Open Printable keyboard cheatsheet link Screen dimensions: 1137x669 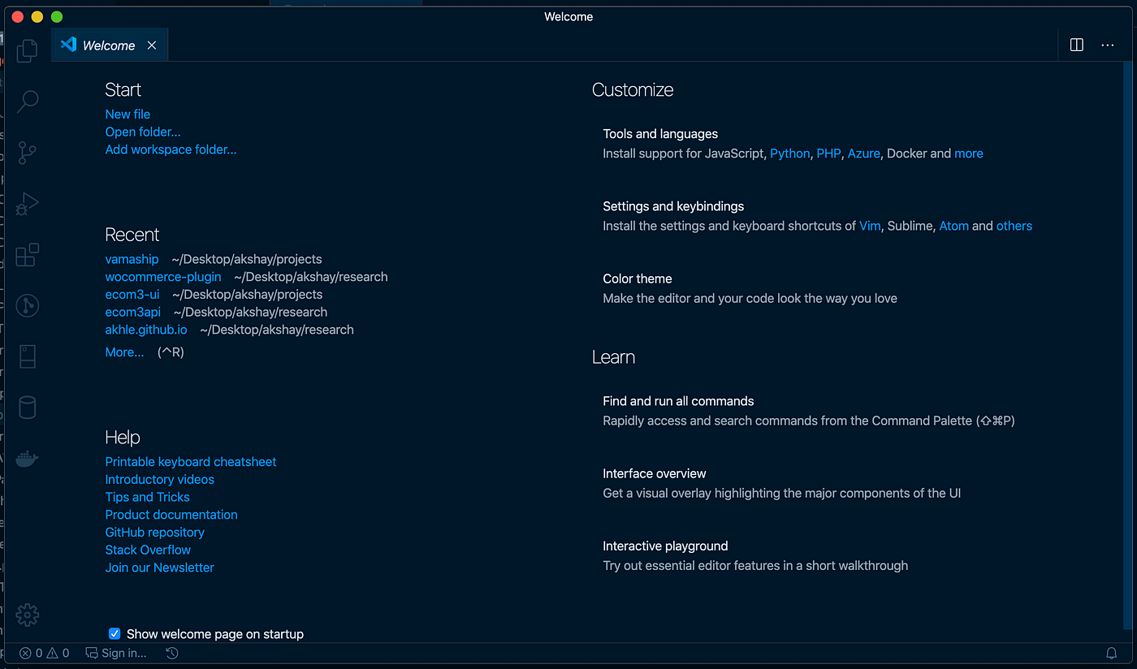[x=191, y=461]
